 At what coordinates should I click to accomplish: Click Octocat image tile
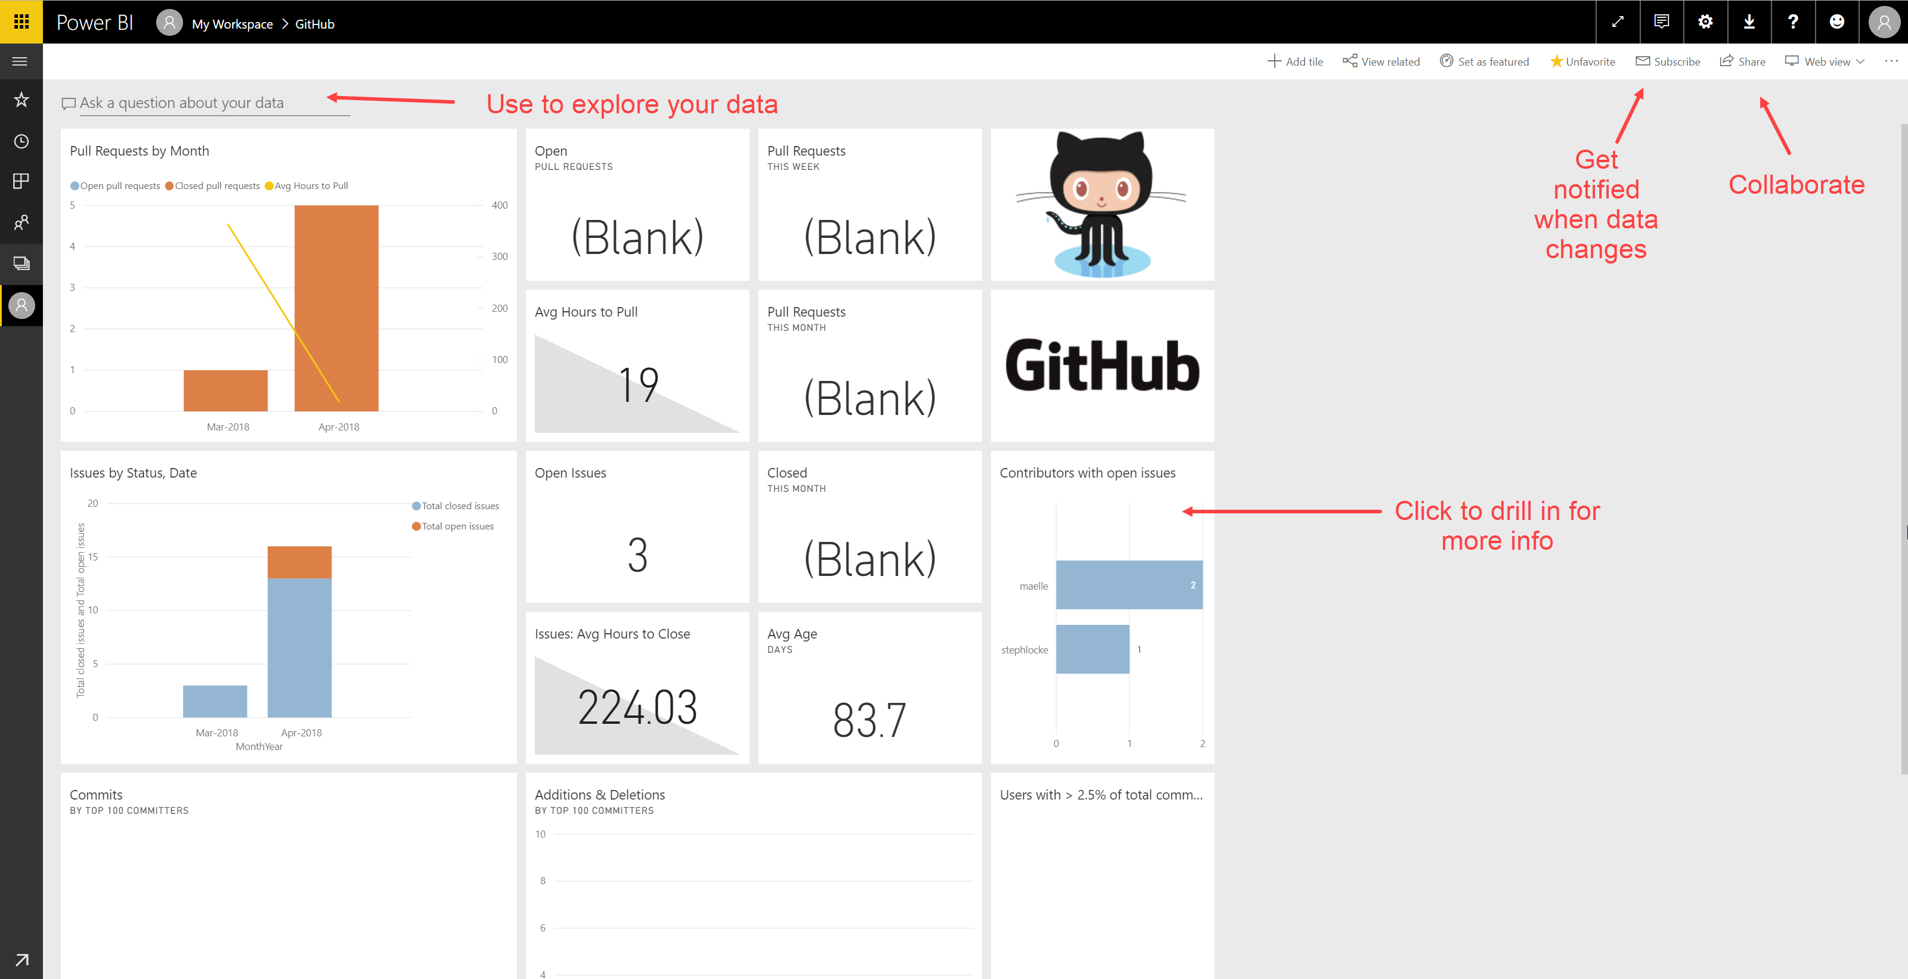point(1102,205)
